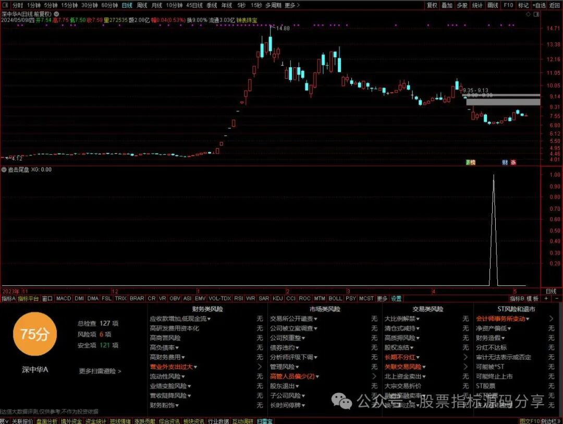Click the green-yellow marker icon below the chart
563x424 pixels.
(x=470, y=162)
